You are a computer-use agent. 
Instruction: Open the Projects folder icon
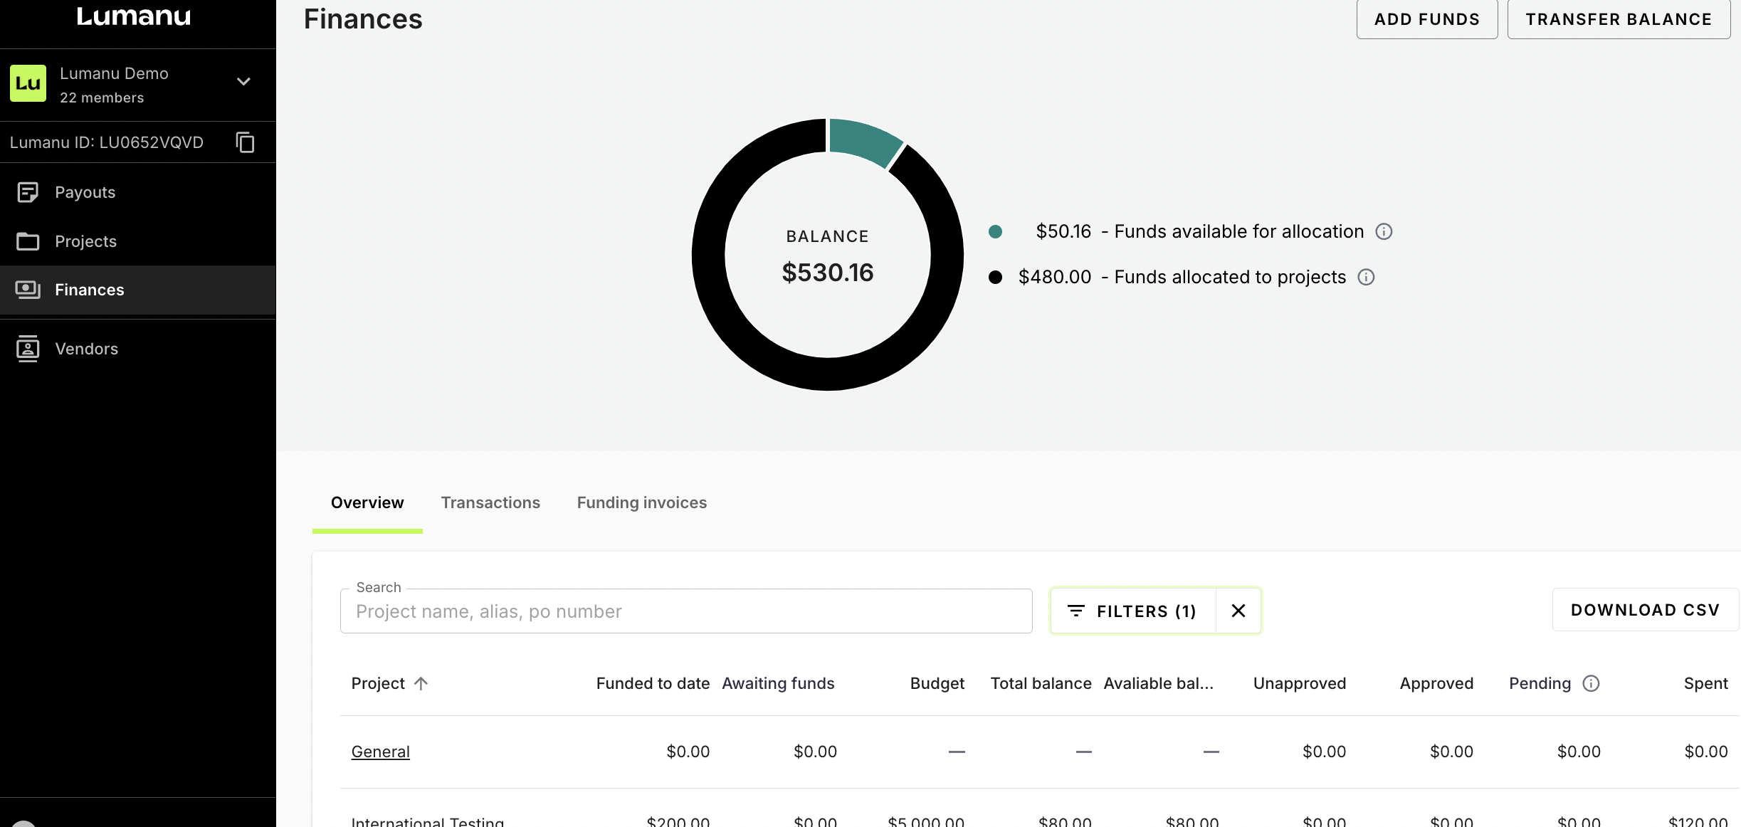tap(28, 241)
